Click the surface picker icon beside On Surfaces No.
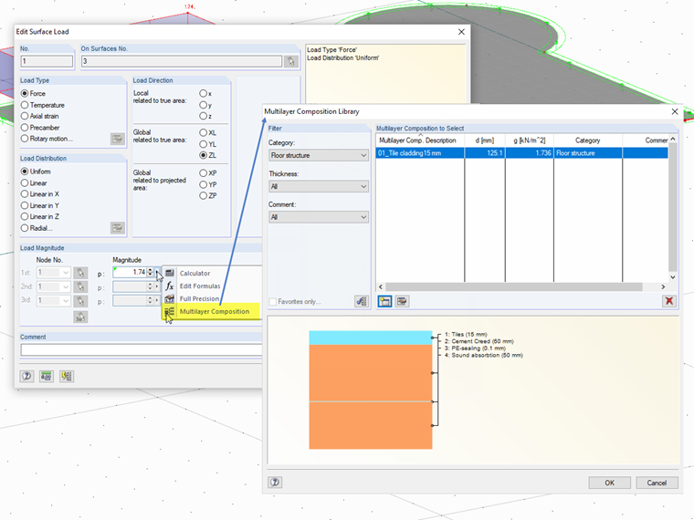694x520 pixels. [291, 61]
